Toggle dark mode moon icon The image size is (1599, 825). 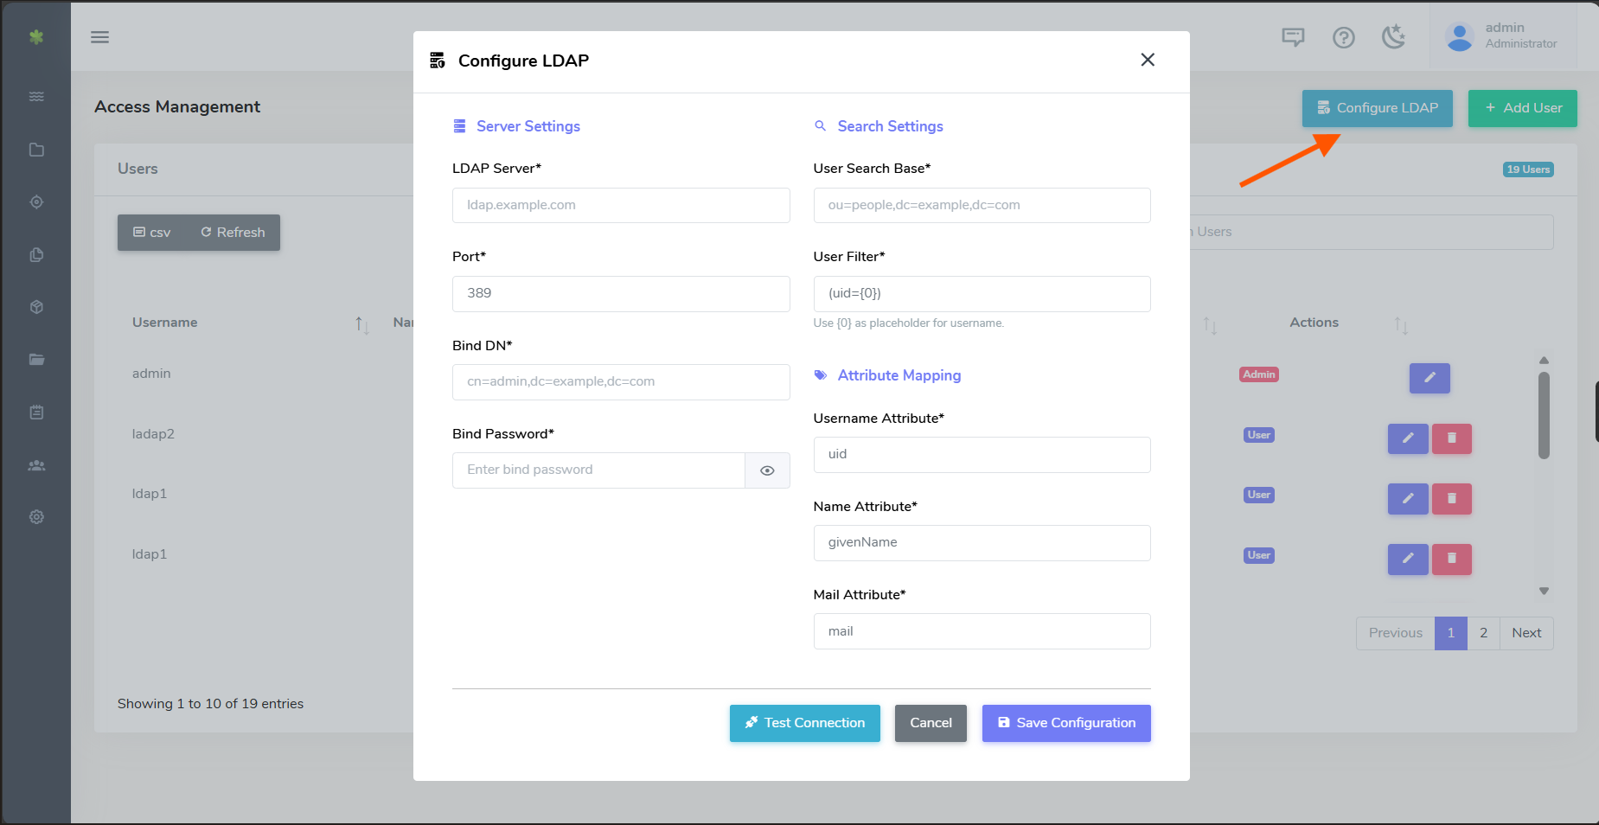[x=1393, y=37]
